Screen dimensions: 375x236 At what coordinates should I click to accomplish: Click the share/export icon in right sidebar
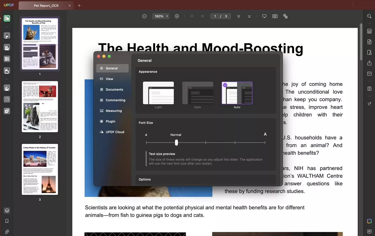pyautogui.click(x=369, y=63)
